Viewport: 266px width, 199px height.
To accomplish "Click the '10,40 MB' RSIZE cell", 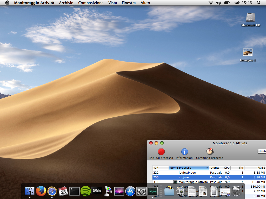I will coord(258,182).
